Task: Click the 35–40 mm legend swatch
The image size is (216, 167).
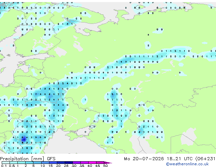Action: click(84, 163)
